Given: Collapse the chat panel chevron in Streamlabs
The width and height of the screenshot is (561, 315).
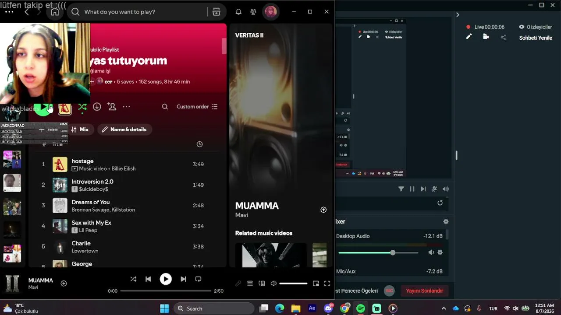Looking at the screenshot, I should coord(458,15).
